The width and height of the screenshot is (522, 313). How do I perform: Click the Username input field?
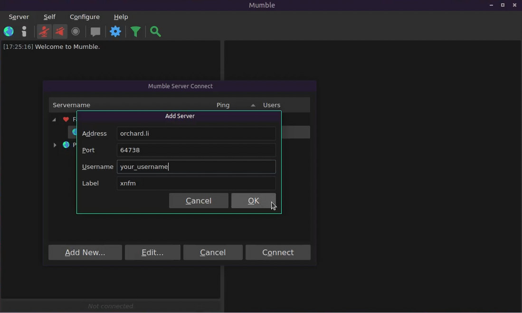pyautogui.click(x=196, y=167)
